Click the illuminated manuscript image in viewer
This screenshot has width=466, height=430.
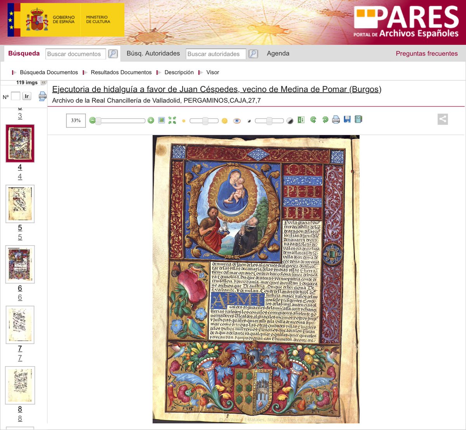(x=256, y=279)
